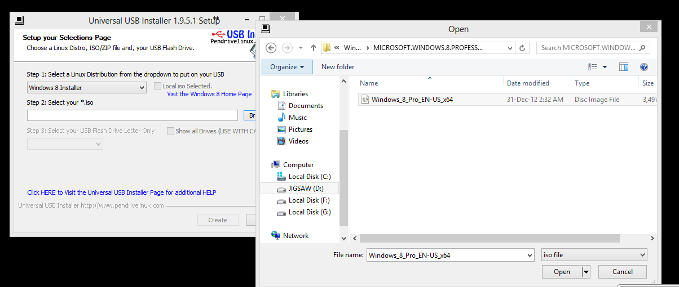Click navigation pane vertical scrollbar

point(343,178)
